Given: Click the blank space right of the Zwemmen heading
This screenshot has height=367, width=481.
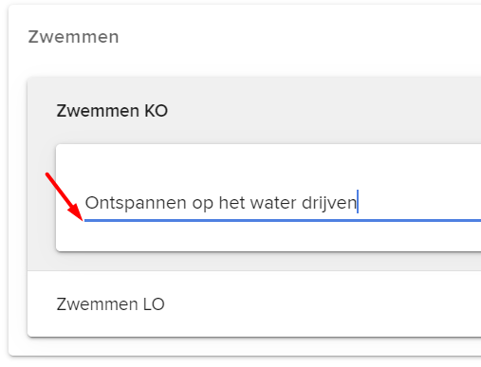Looking at the screenshot, I should (x=301, y=37).
